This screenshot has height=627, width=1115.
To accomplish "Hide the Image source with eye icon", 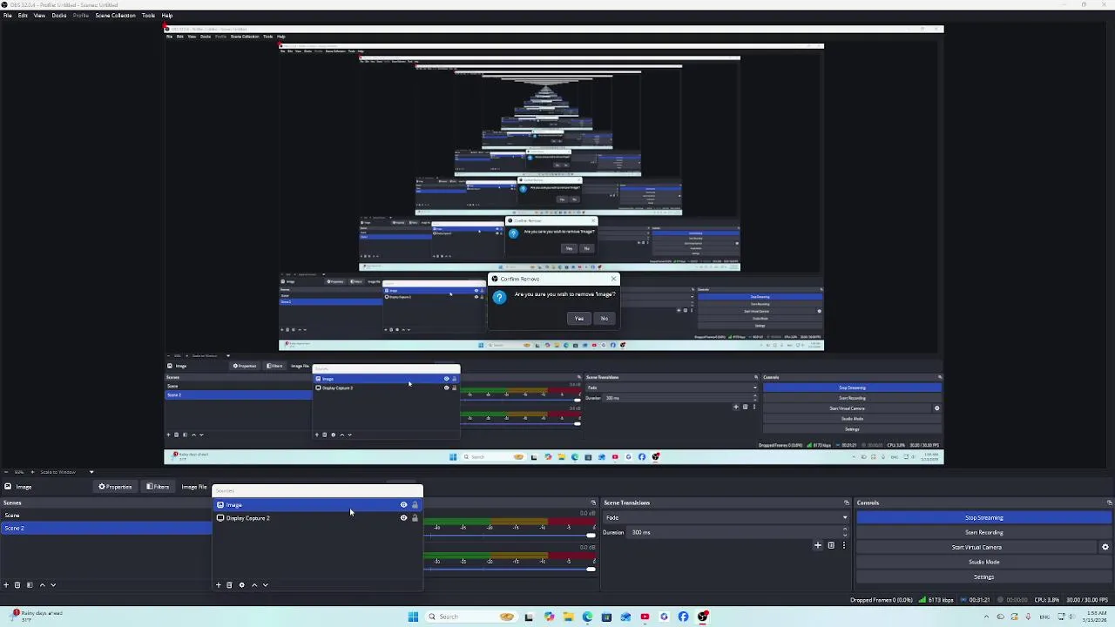I will tap(403, 505).
